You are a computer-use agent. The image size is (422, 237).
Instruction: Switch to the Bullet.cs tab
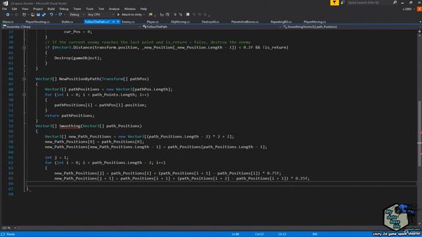point(67,22)
